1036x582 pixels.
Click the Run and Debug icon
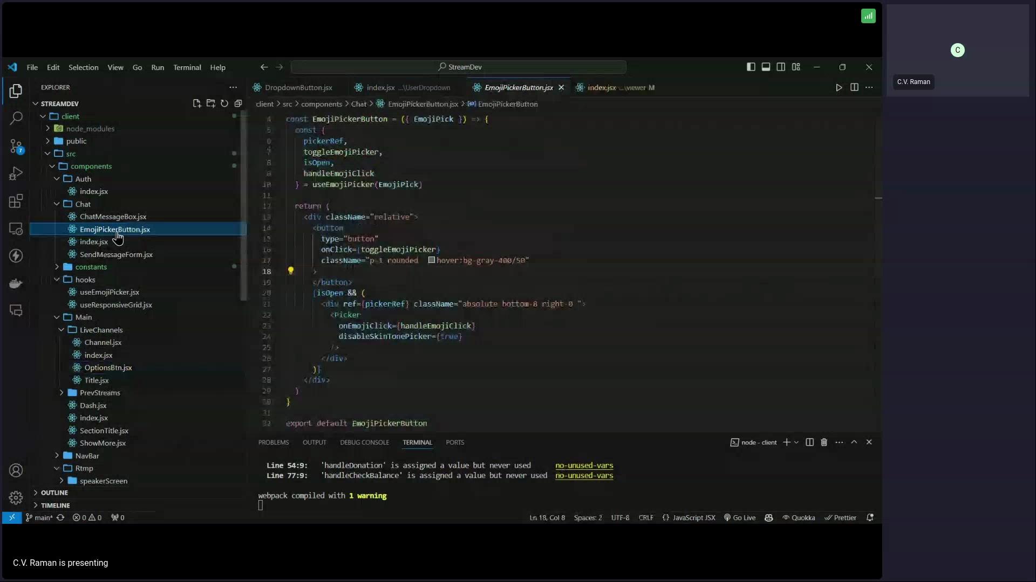[16, 174]
